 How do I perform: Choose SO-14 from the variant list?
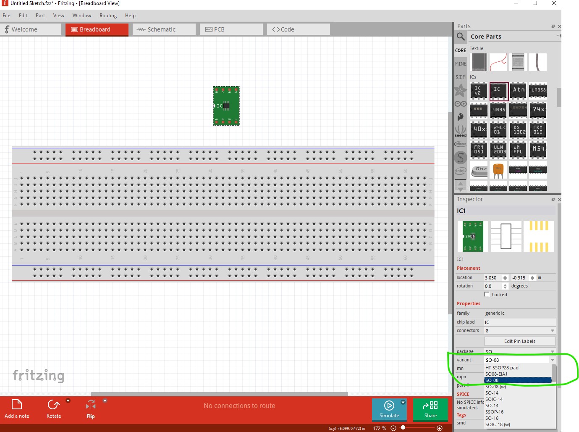(492, 393)
